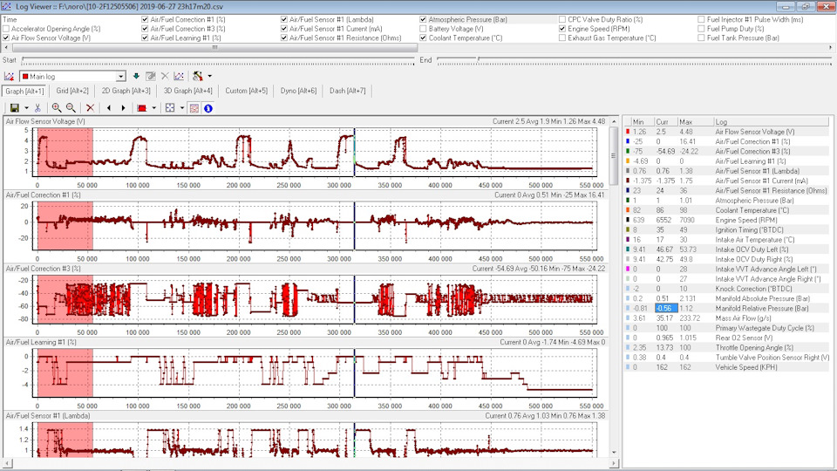
Task: Uncheck the Coolant Temperature (°C) checkbox
Action: [x=424, y=38]
